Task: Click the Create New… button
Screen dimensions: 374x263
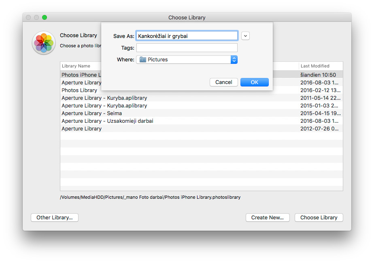Action: 268,217
